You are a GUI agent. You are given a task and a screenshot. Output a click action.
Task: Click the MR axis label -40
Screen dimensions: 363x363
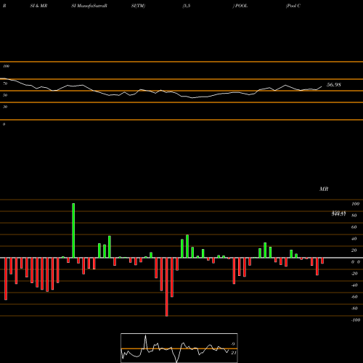[354, 285]
